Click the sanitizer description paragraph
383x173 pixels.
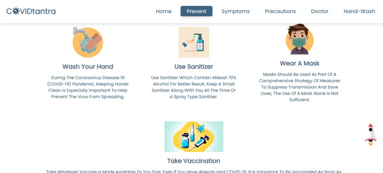tap(194, 87)
